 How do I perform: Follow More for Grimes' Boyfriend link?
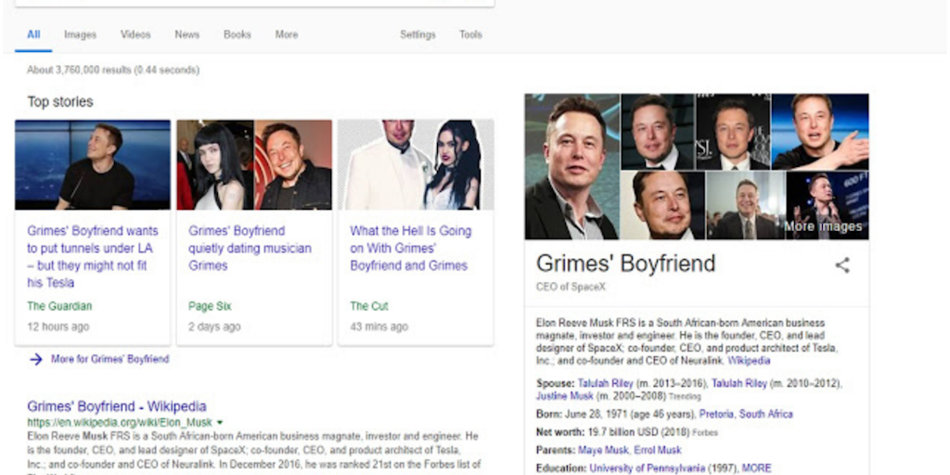[109, 359]
